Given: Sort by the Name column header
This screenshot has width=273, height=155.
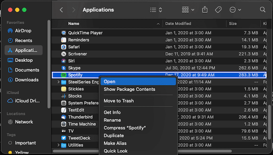Looking at the screenshot, I should pyautogui.click(x=73, y=24).
